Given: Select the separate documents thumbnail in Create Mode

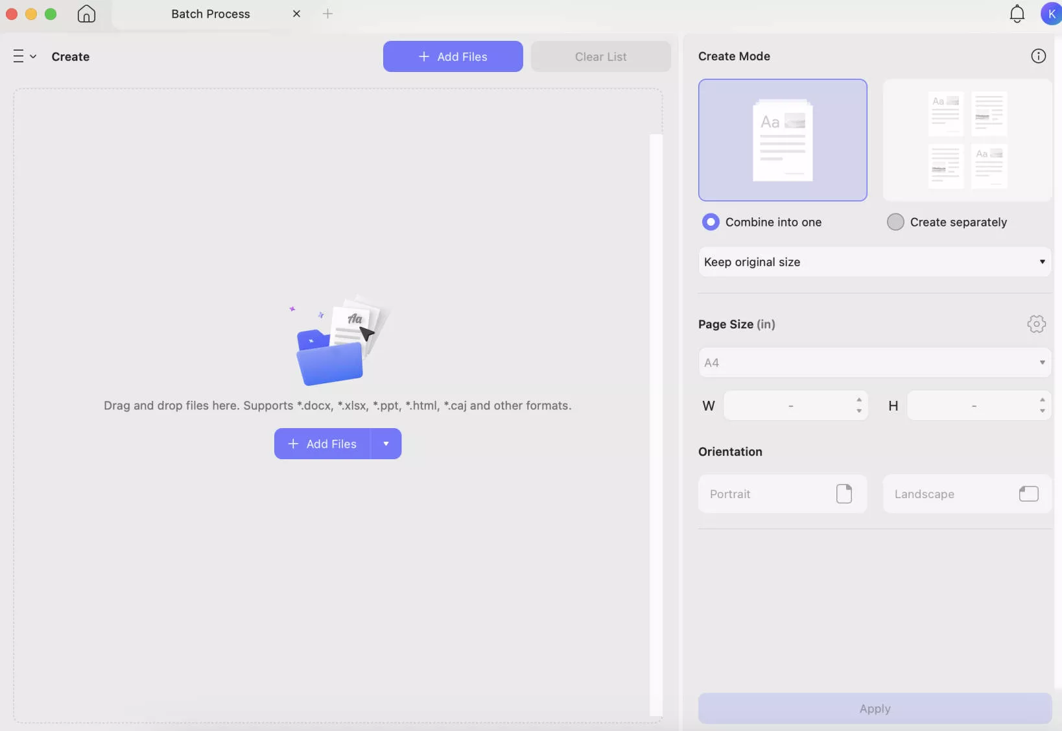Looking at the screenshot, I should 967,140.
